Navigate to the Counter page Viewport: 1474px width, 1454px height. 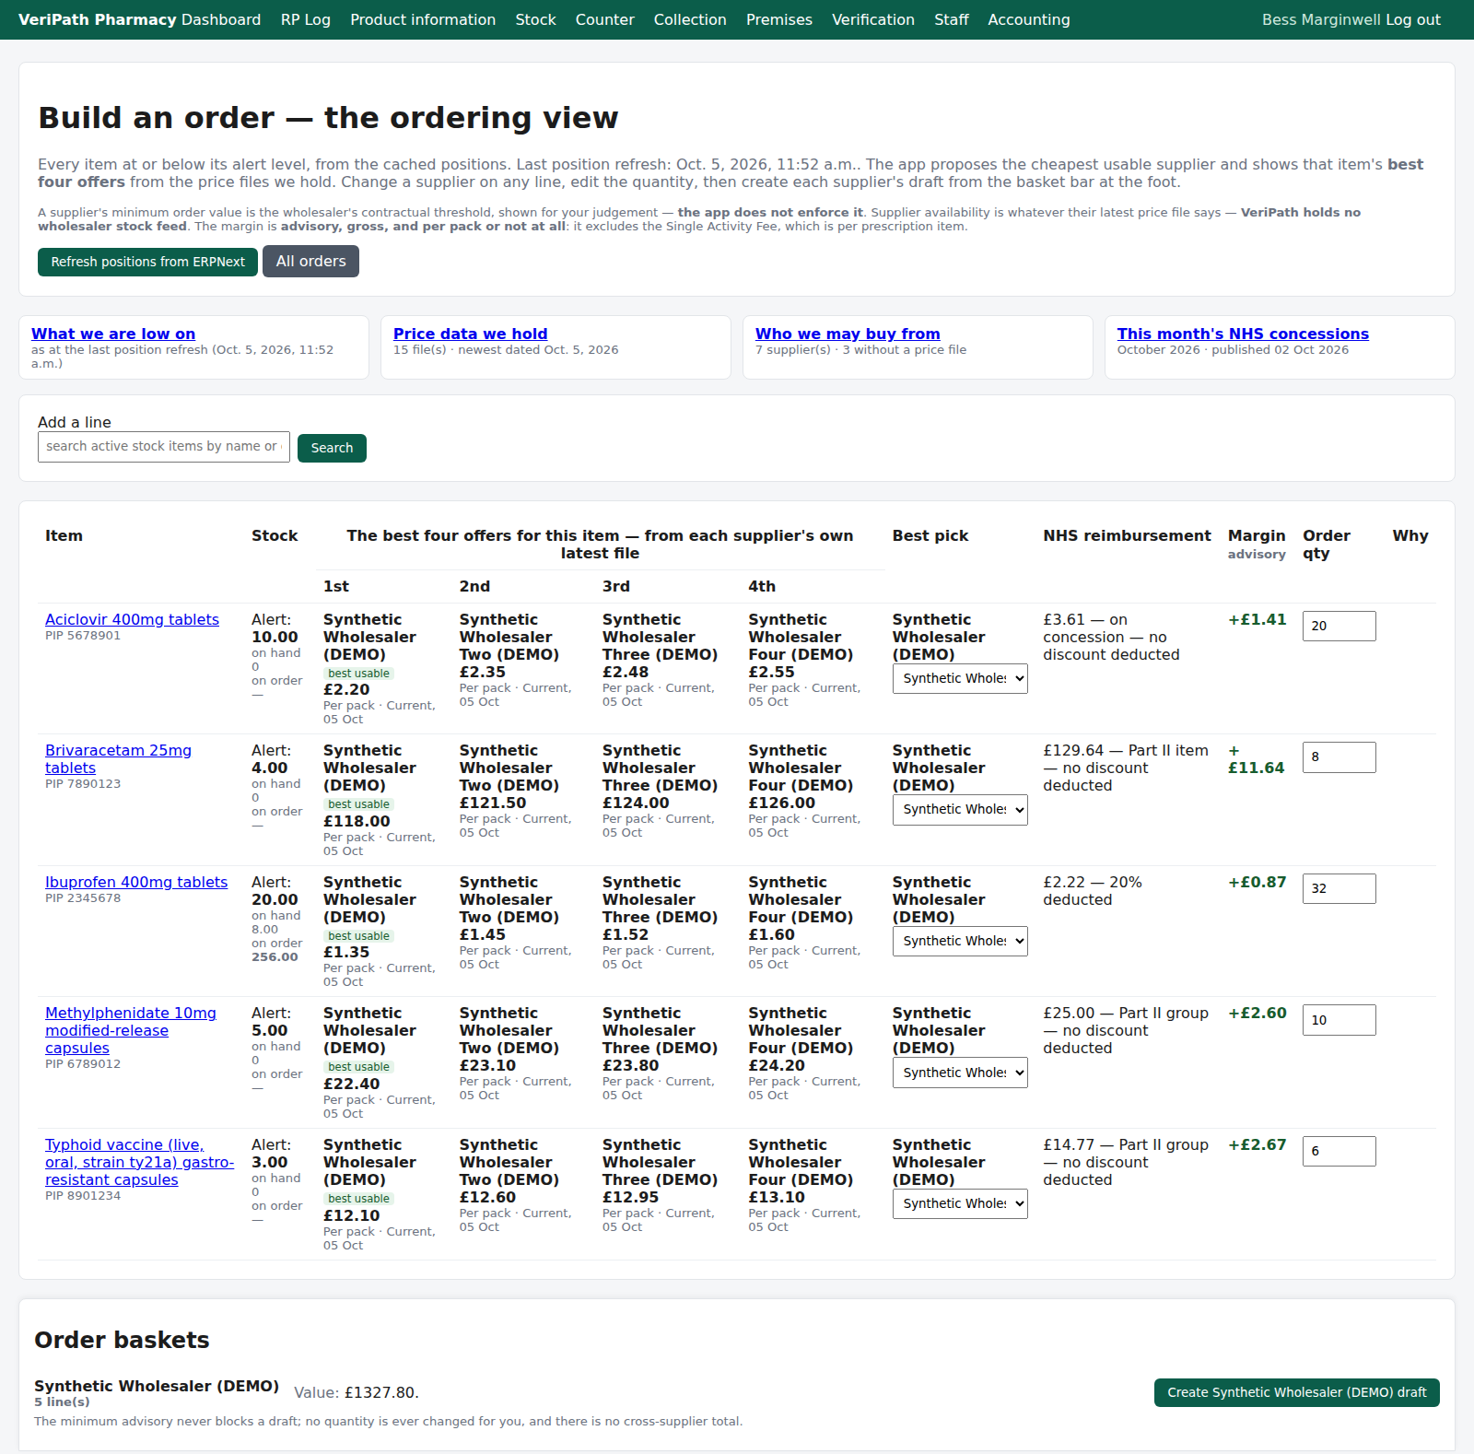(604, 19)
